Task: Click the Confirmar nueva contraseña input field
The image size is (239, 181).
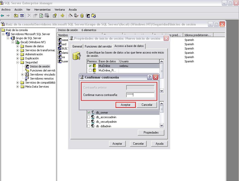Action: click(140, 95)
